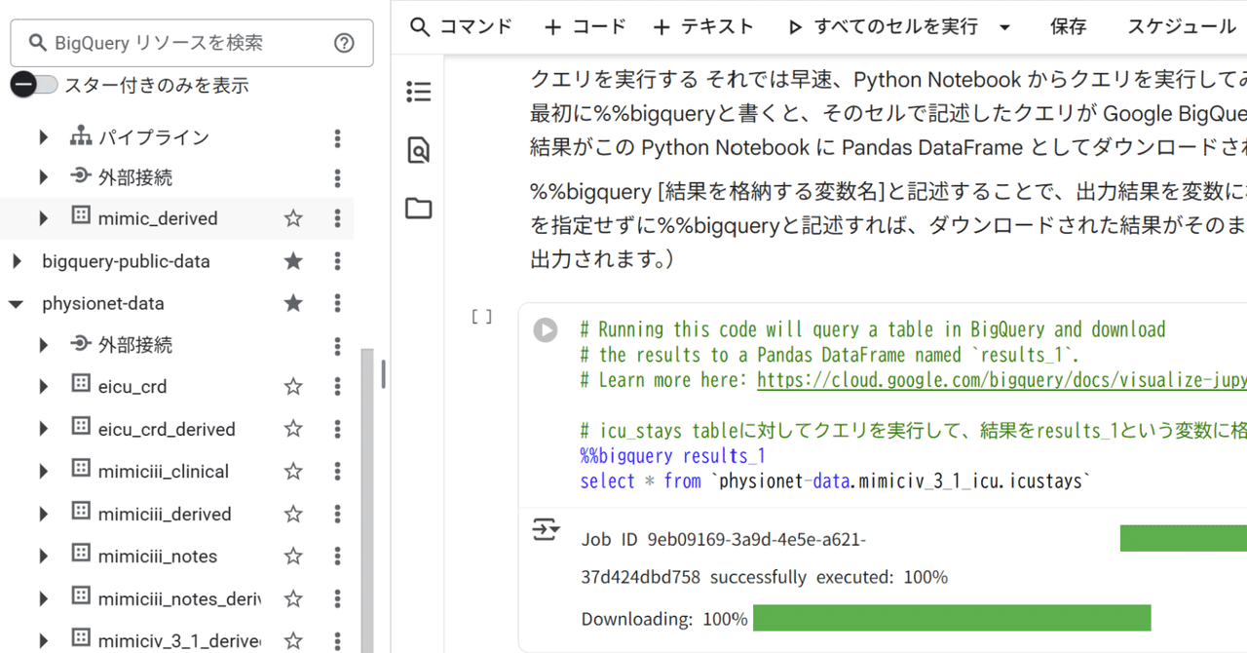Select the + テキスト toolbar item

(x=703, y=26)
